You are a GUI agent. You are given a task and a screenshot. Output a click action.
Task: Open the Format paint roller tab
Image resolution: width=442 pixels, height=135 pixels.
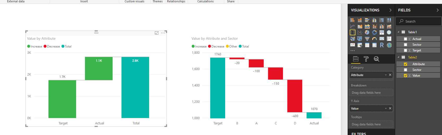[x=366, y=59]
